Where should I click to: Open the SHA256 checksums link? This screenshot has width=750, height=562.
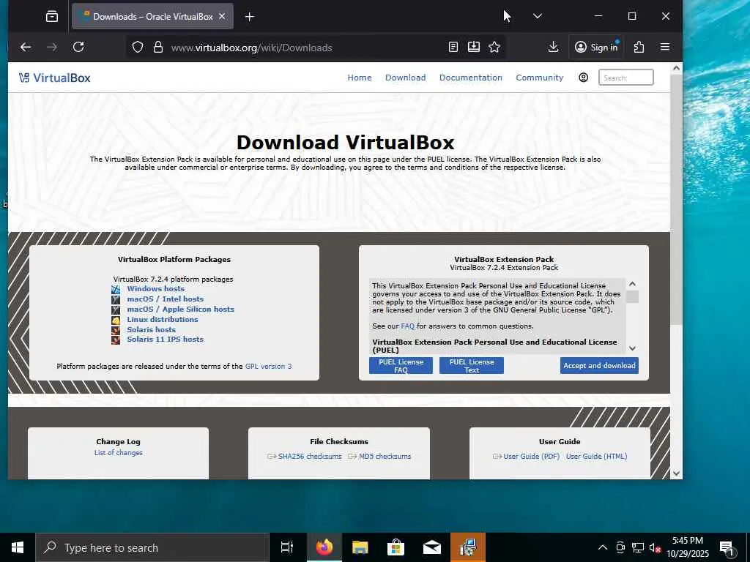310,457
